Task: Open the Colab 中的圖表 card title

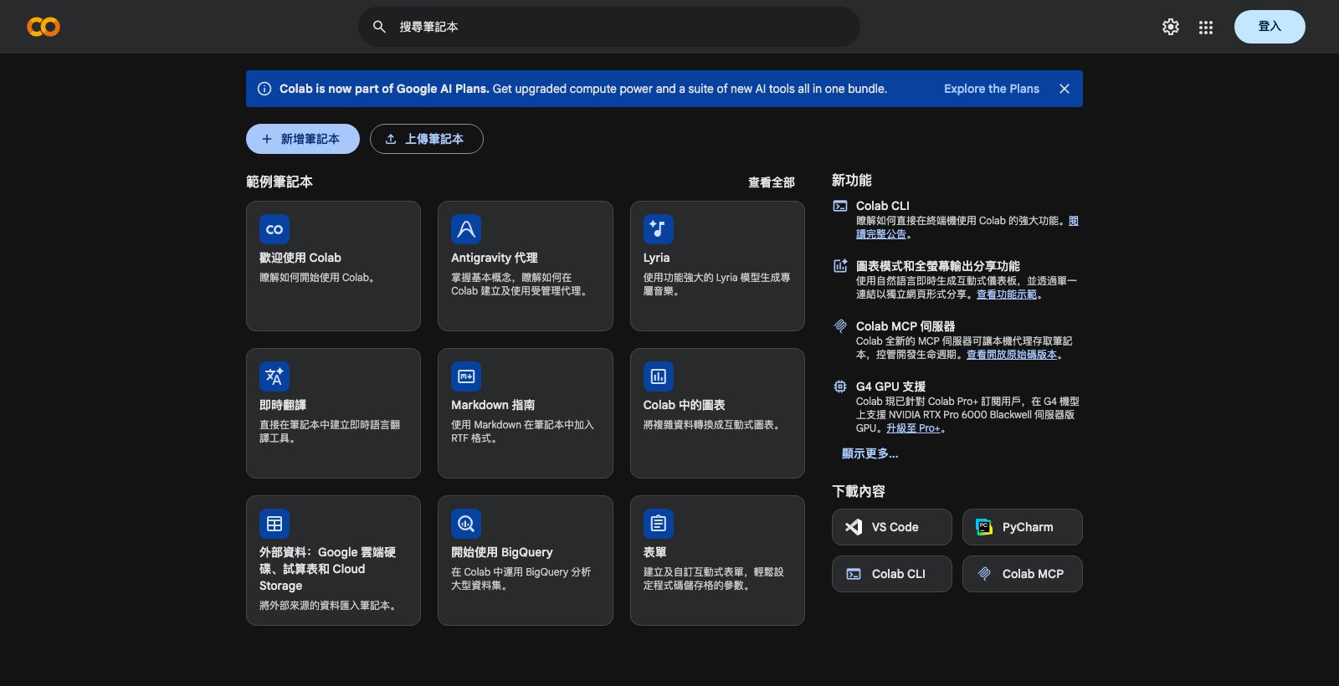Action: pos(685,405)
